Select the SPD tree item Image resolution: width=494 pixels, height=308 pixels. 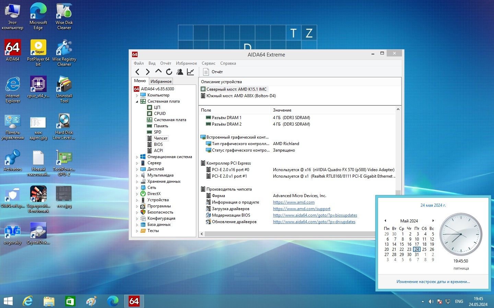[x=157, y=132]
